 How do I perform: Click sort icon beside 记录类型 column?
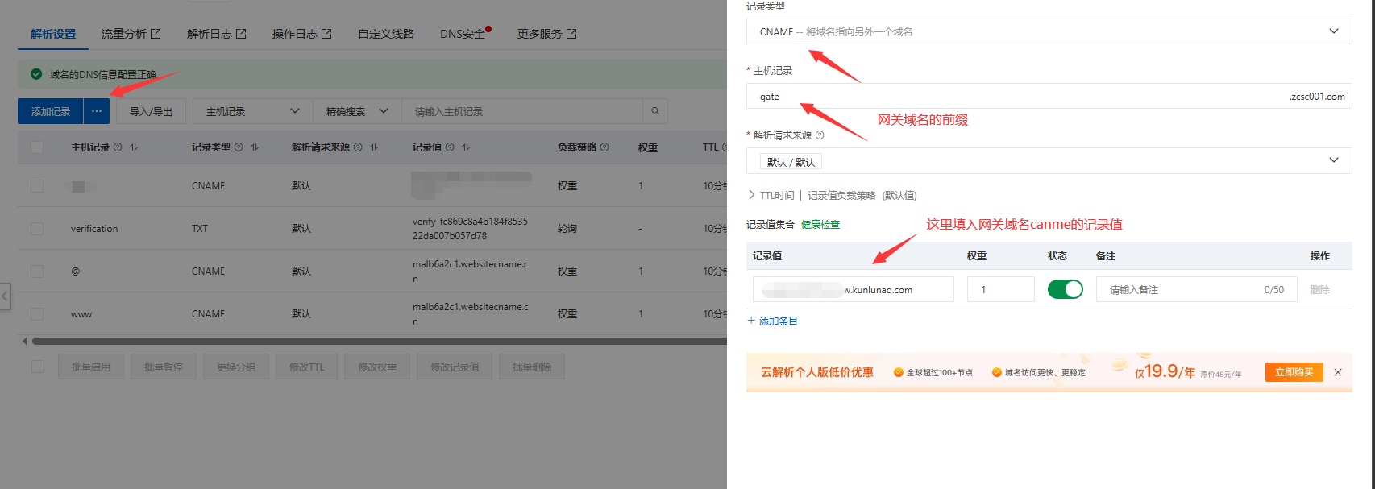pyautogui.click(x=255, y=147)
